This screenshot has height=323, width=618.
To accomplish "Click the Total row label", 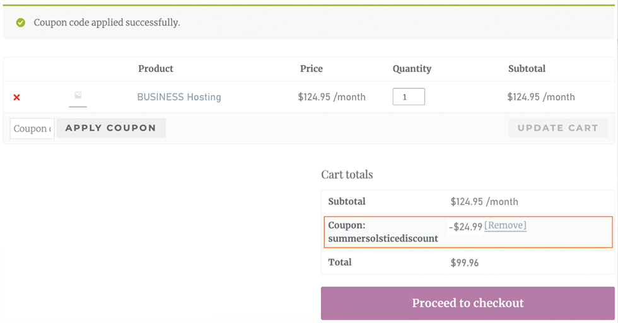I will point(340,262).
